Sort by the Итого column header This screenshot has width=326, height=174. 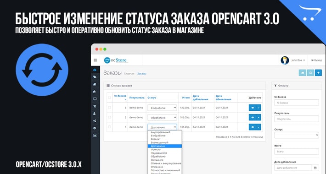[186, 98]
